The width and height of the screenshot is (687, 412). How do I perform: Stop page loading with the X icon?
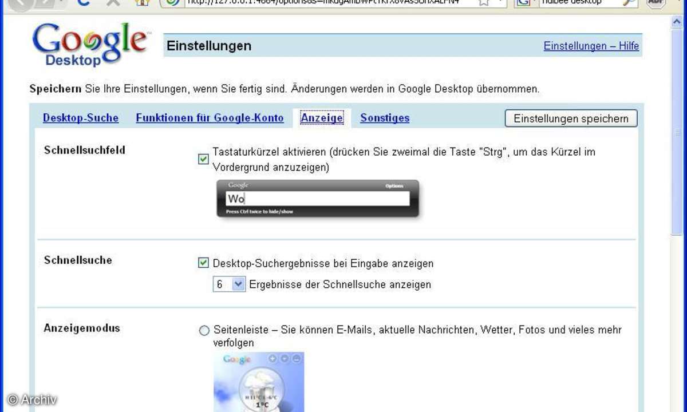pyautogui.click(x=113, y=2)
